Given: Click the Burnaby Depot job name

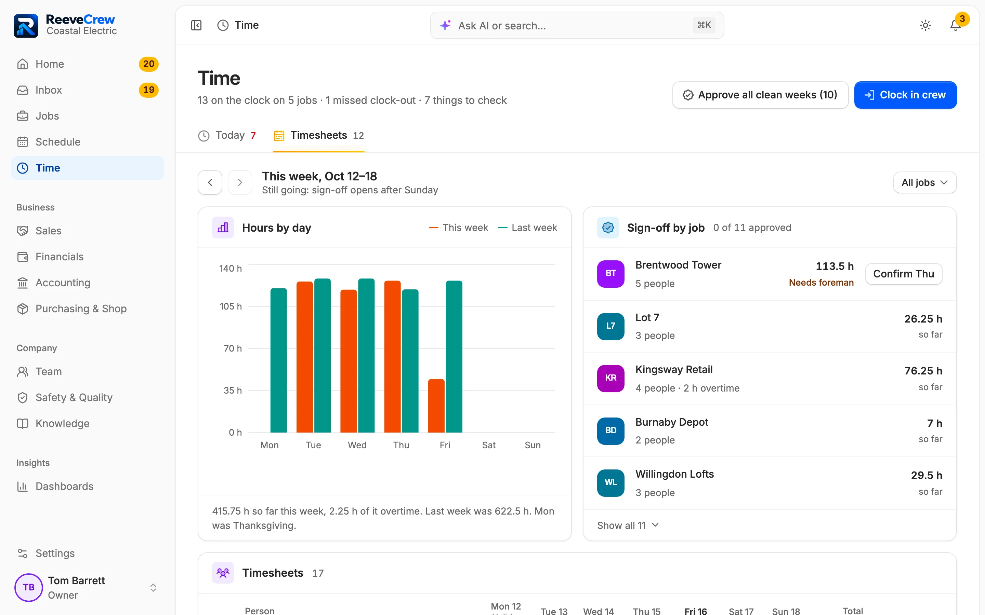Looking at the screenshot, I should (672, 422).
